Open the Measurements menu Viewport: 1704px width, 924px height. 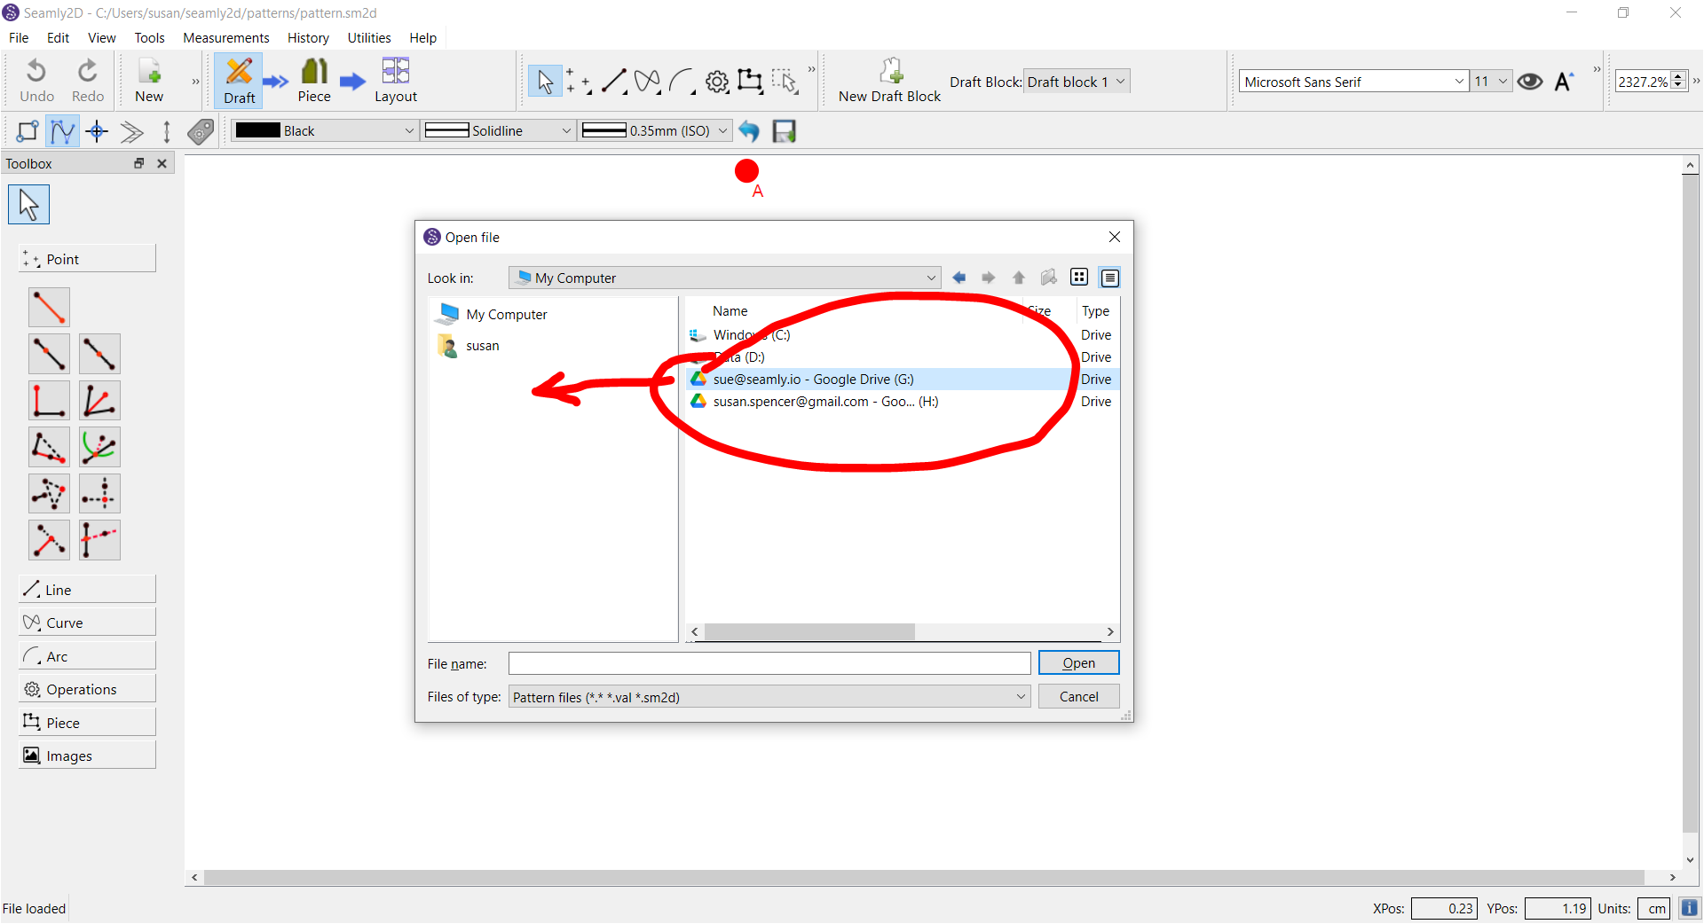click(x=225, y=38)
